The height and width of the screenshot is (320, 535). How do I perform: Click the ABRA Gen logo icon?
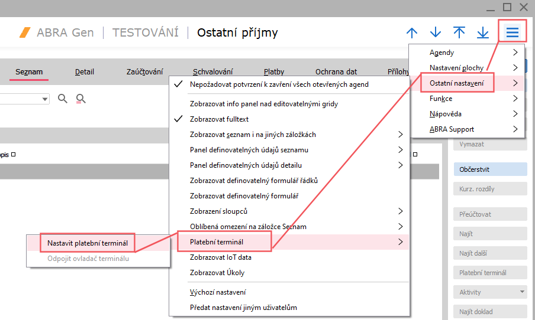coord(25,32)
